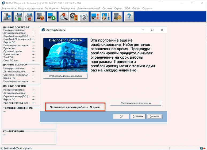Click the 'Время работы' label
The width and height of the screenshot is (207, 150).
(x=11, y=54)
